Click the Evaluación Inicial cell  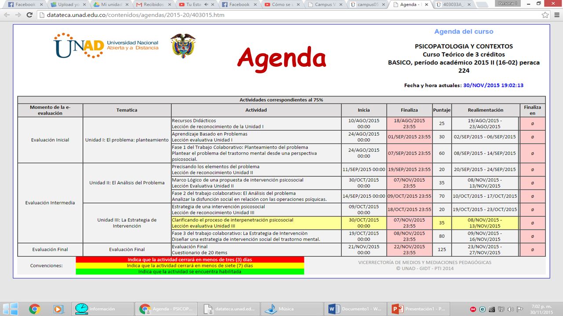tap(50, 140)
